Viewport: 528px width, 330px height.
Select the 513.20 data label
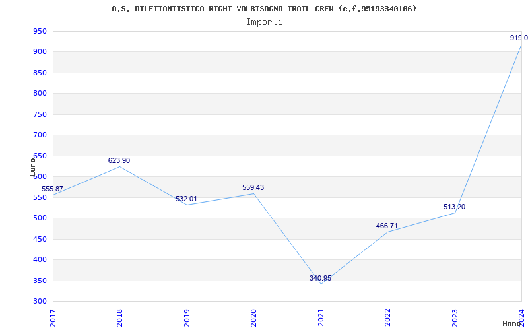tap(454, 207)
